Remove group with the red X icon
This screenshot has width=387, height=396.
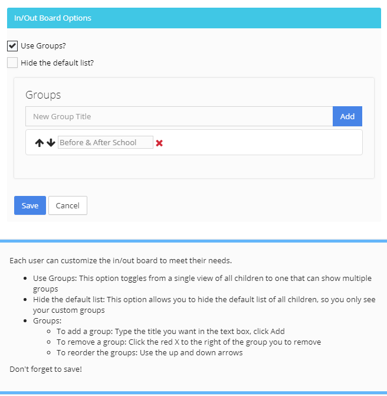(159, 143)
